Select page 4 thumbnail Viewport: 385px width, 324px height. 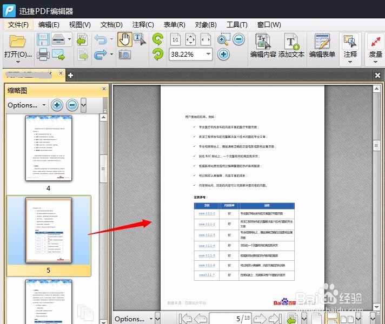click(49, 148)
